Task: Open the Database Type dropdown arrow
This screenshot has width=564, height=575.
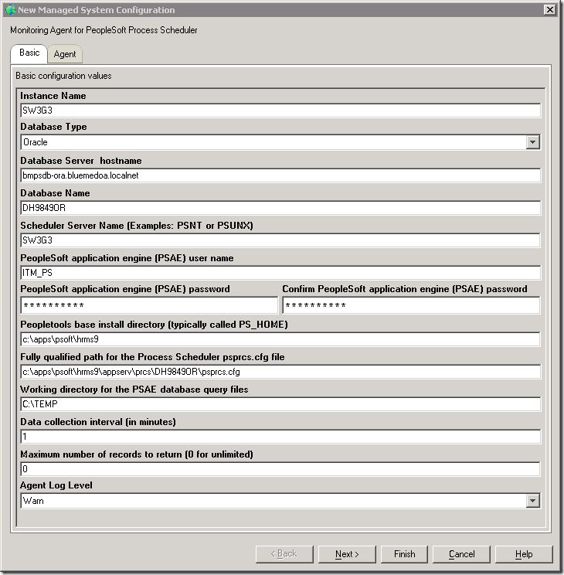Action: pyautogui.click(x=532, y=142)
